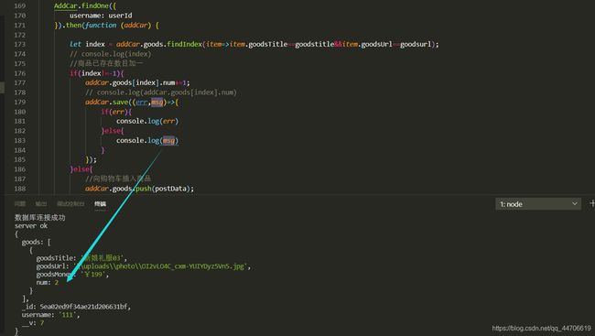Click the '￥199' goodsMoney value
The image size is (595, 336).
click(94, 274)
